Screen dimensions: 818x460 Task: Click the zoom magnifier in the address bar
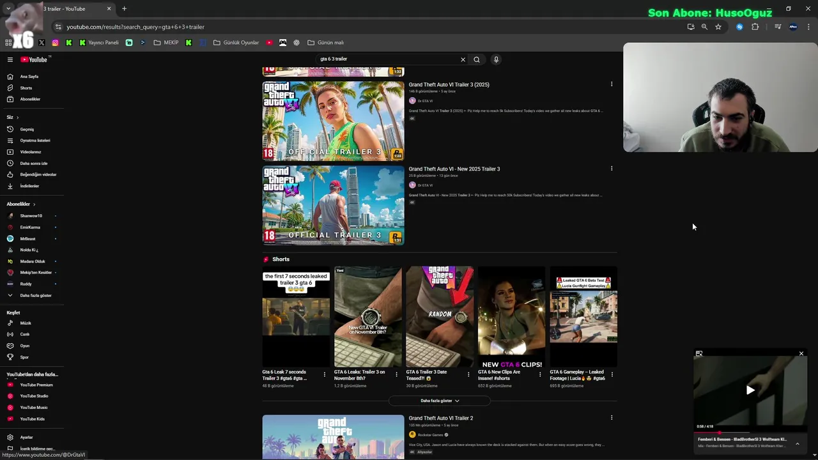click(704, 27)
